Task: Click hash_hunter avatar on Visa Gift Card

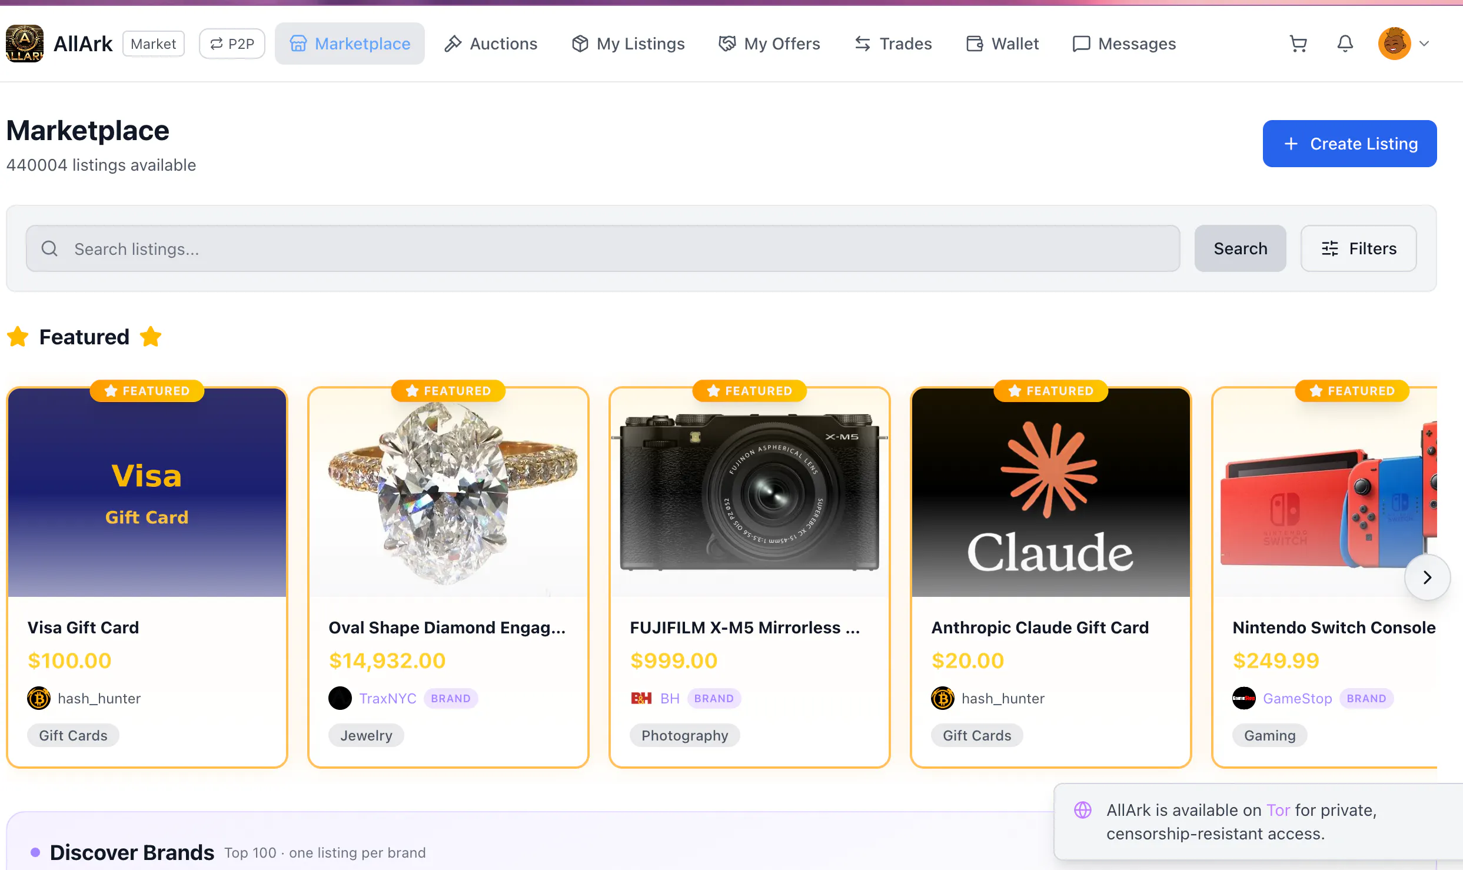Action: 39,698
